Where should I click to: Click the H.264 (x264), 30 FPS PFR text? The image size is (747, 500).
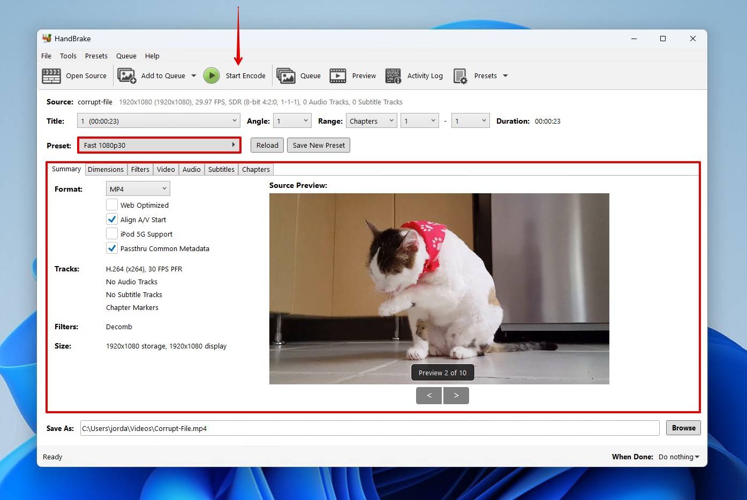[x=144, y=269]
